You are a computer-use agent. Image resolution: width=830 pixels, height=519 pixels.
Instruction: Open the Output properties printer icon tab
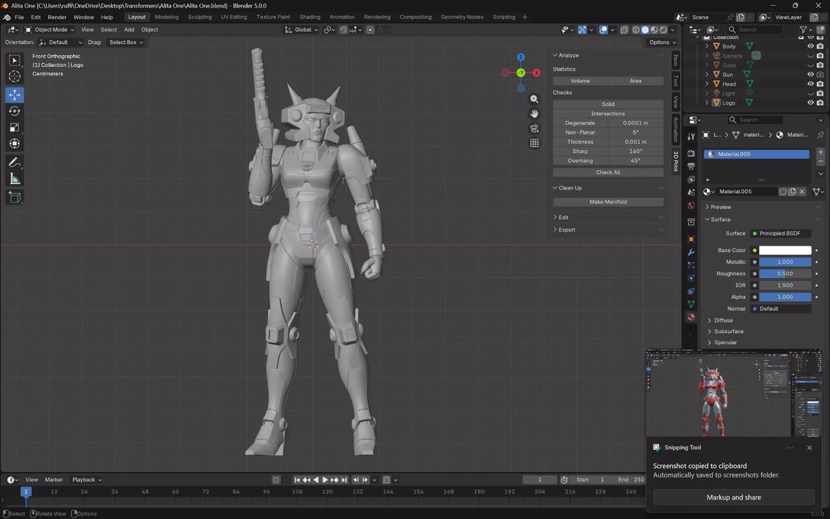(x=690, y=166)
